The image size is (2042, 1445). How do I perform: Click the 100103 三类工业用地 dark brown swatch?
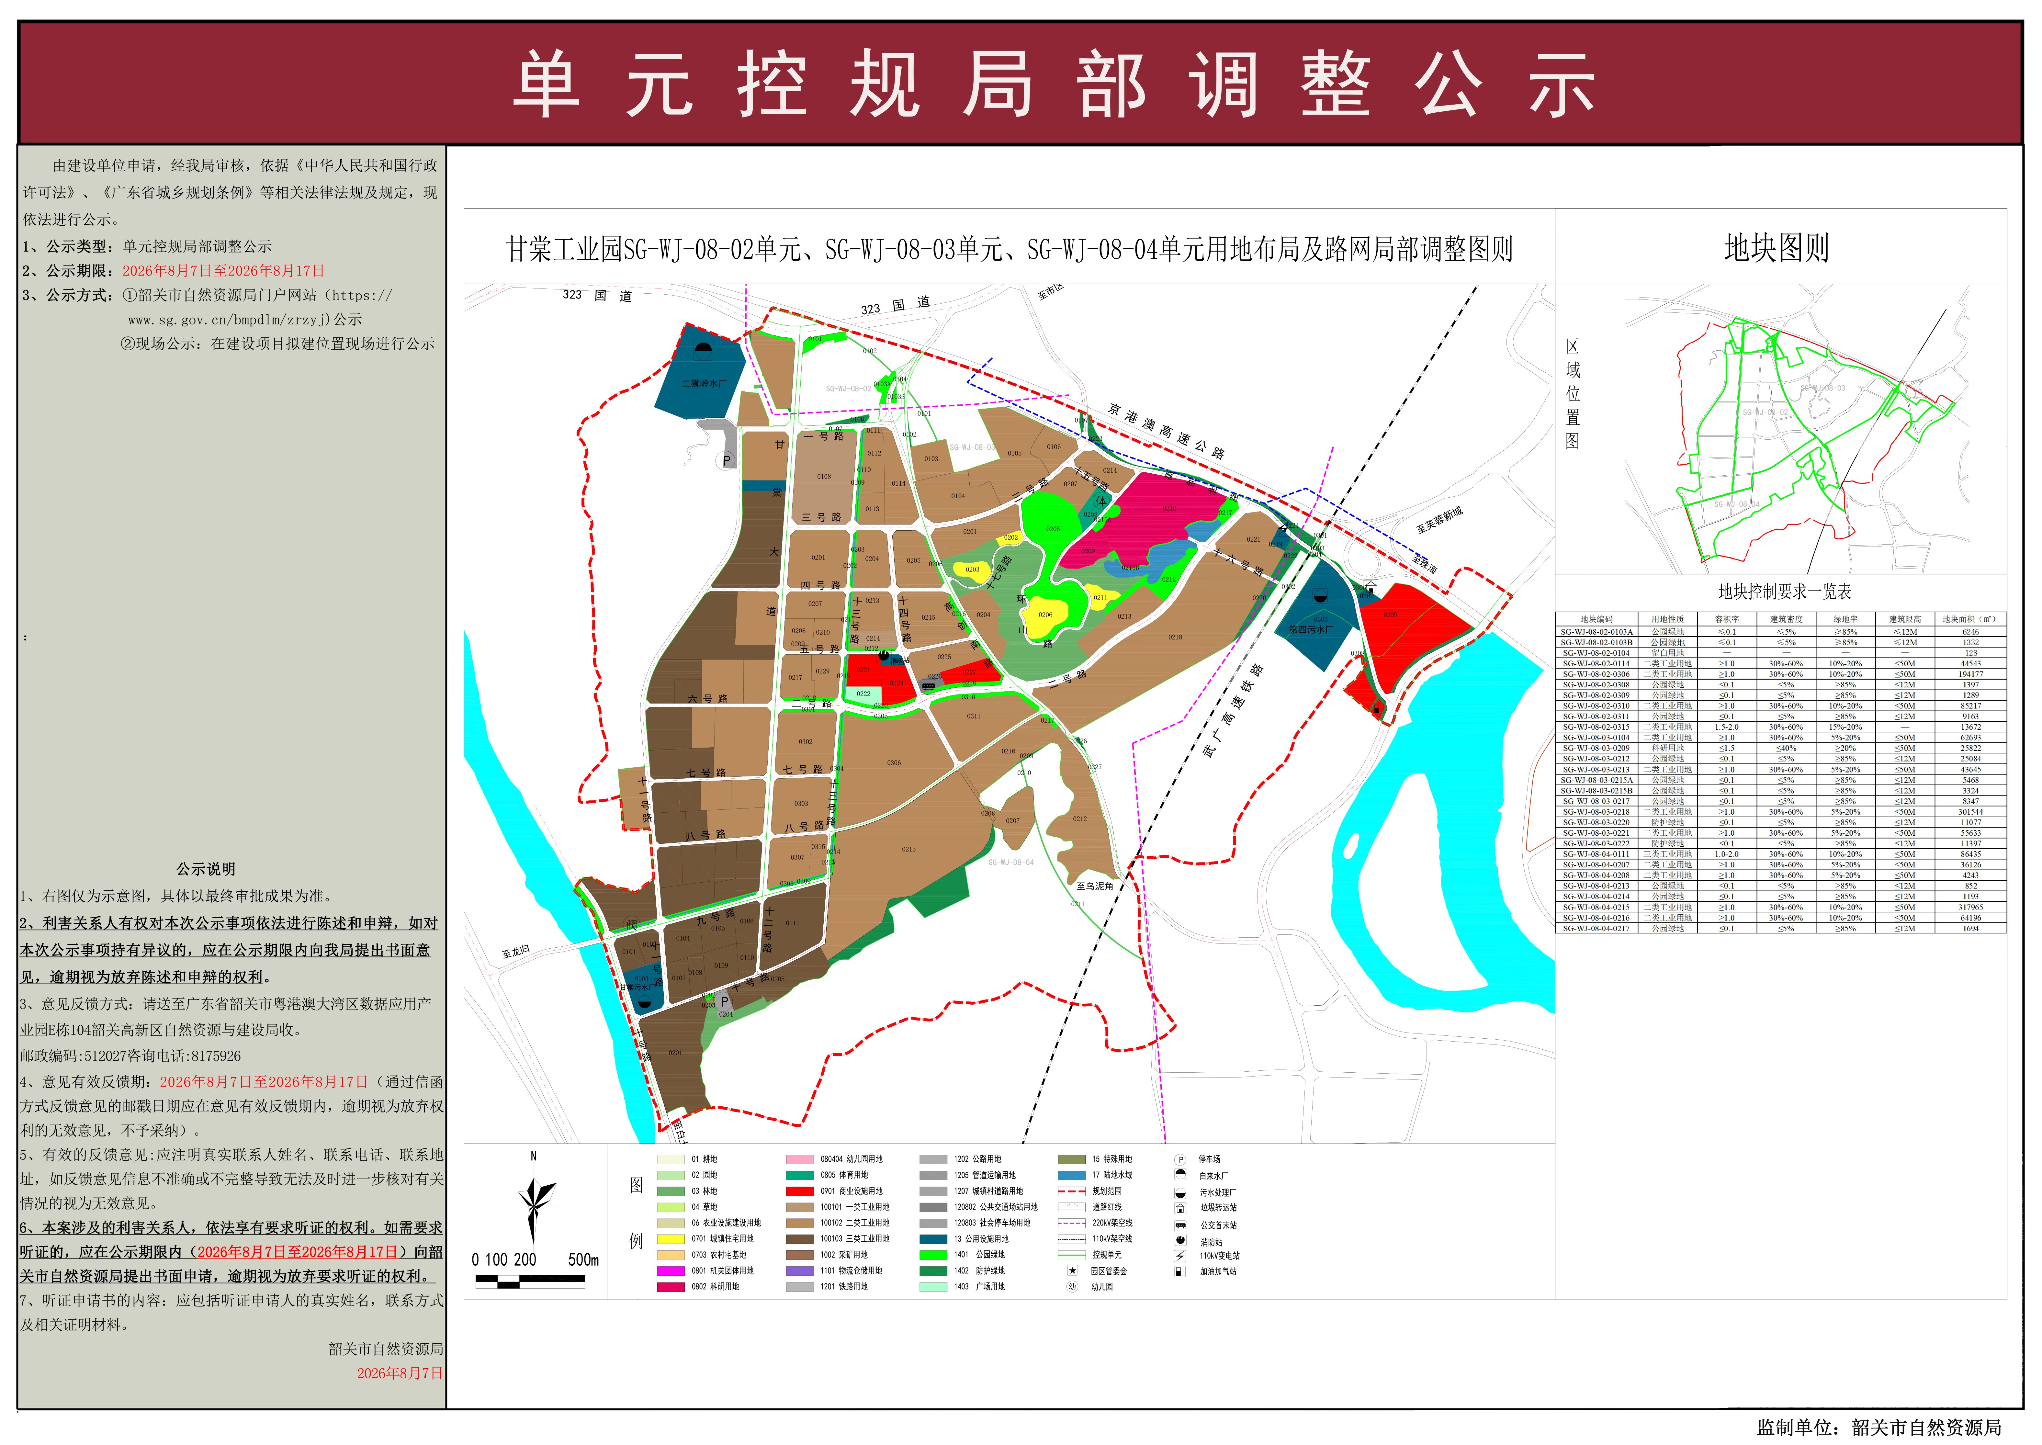coord(800,1239)
